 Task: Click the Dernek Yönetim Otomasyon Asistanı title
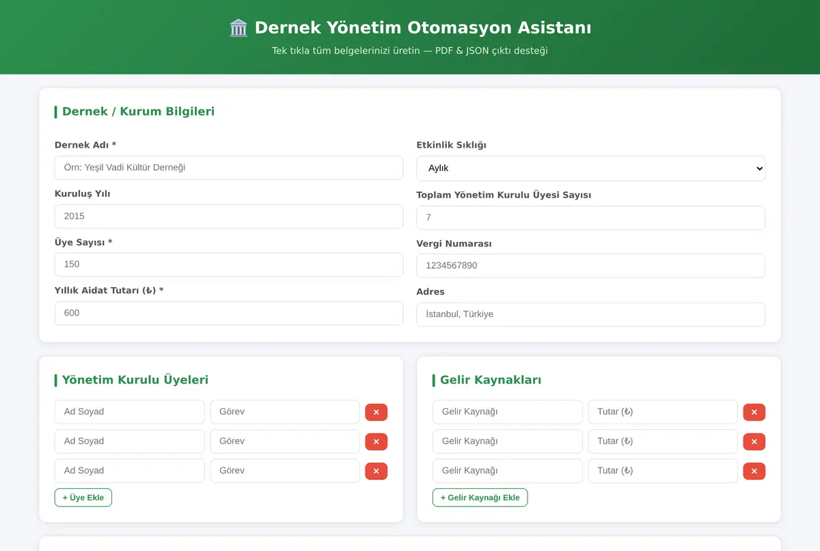423,28
